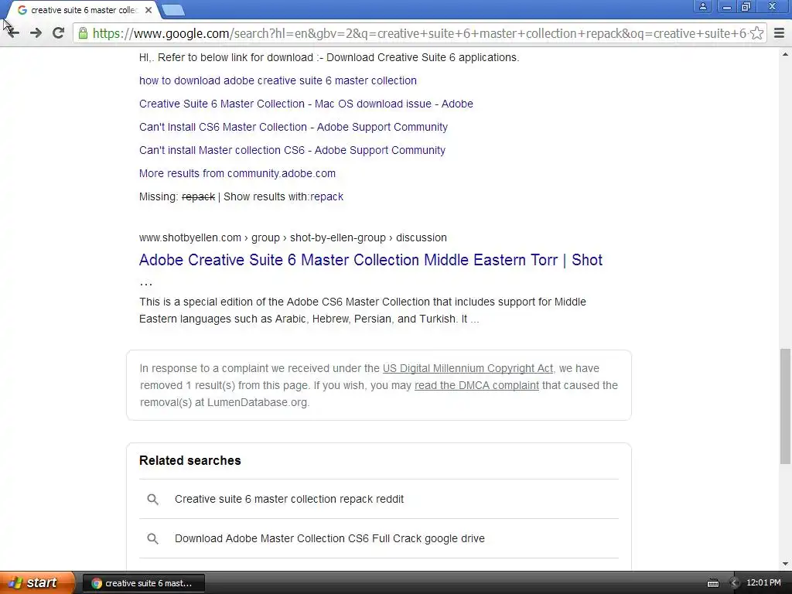The width and height of the screenshot is (792, 594).
Task: Click search icon beside 'Full Crack google drive'
Action: 152,539
